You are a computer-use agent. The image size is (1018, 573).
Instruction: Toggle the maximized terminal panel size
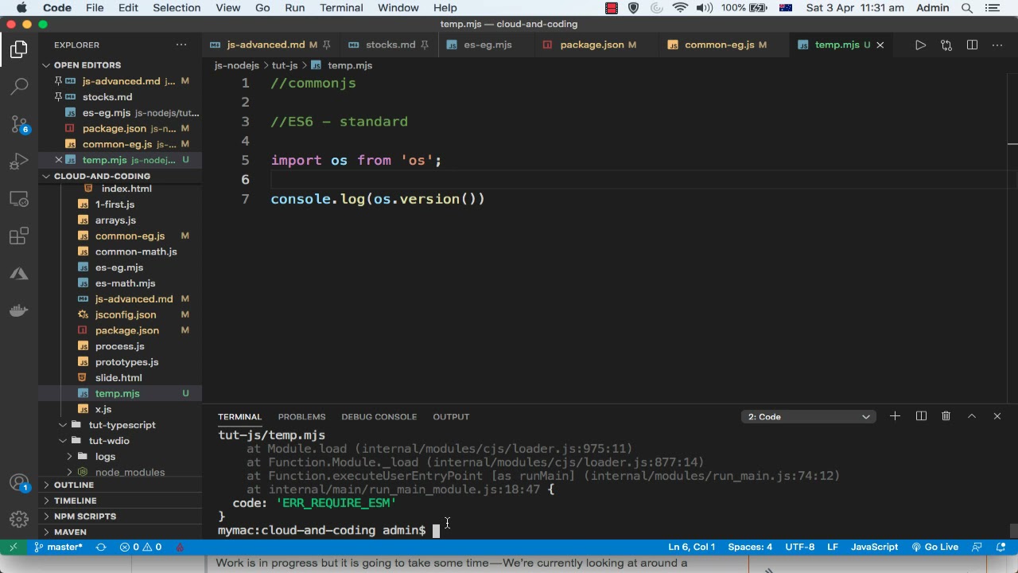tap(971, 416)
